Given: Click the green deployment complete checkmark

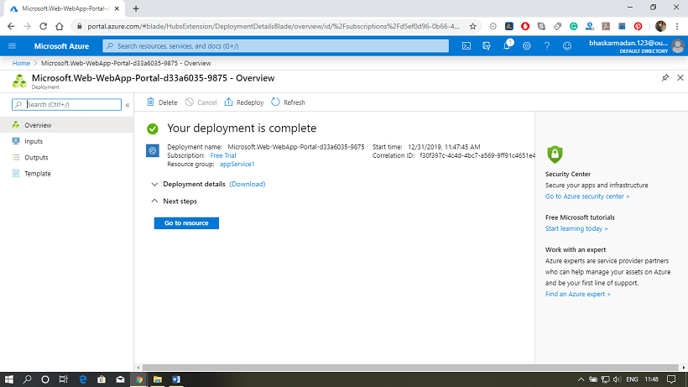Looking at the screenshot, I should 152,128.
